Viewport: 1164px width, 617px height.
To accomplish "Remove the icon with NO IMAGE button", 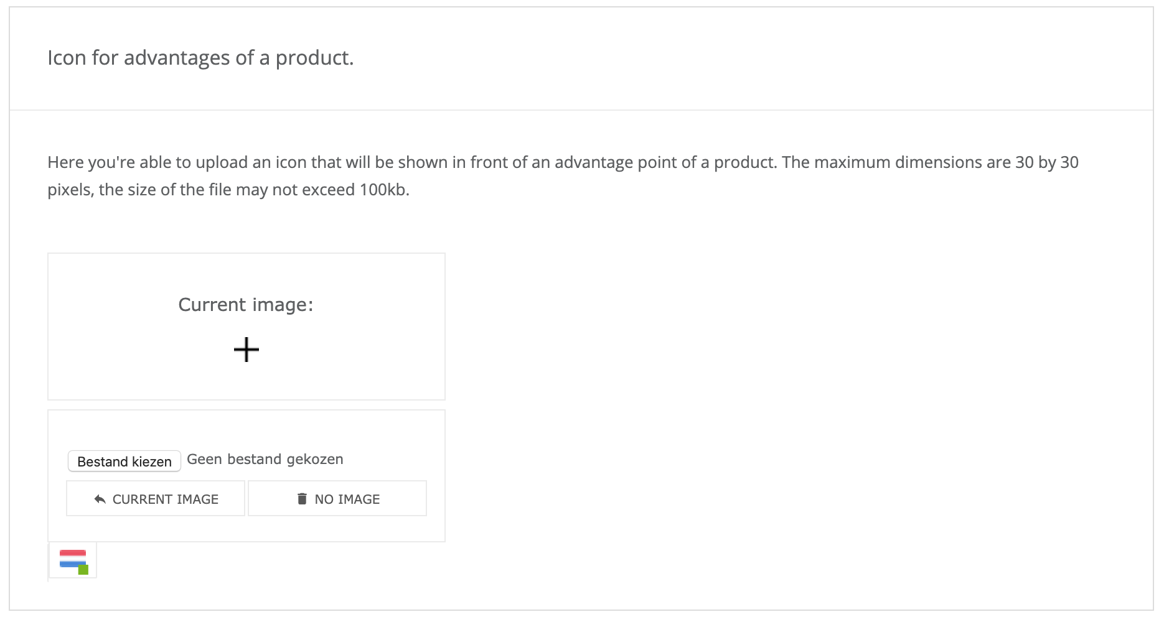I will coord(337,498).
